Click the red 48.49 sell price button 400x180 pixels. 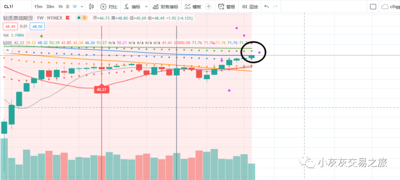10,26
